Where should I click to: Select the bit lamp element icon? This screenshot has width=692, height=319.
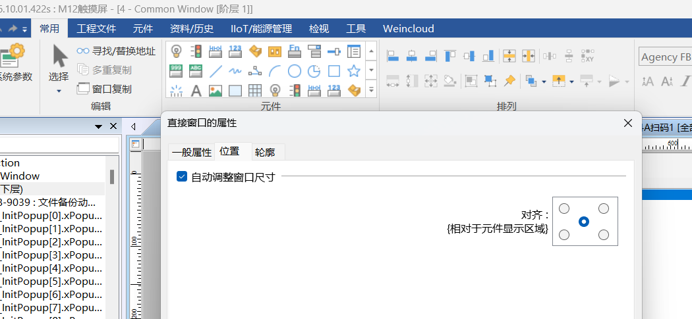pos(176,51)
